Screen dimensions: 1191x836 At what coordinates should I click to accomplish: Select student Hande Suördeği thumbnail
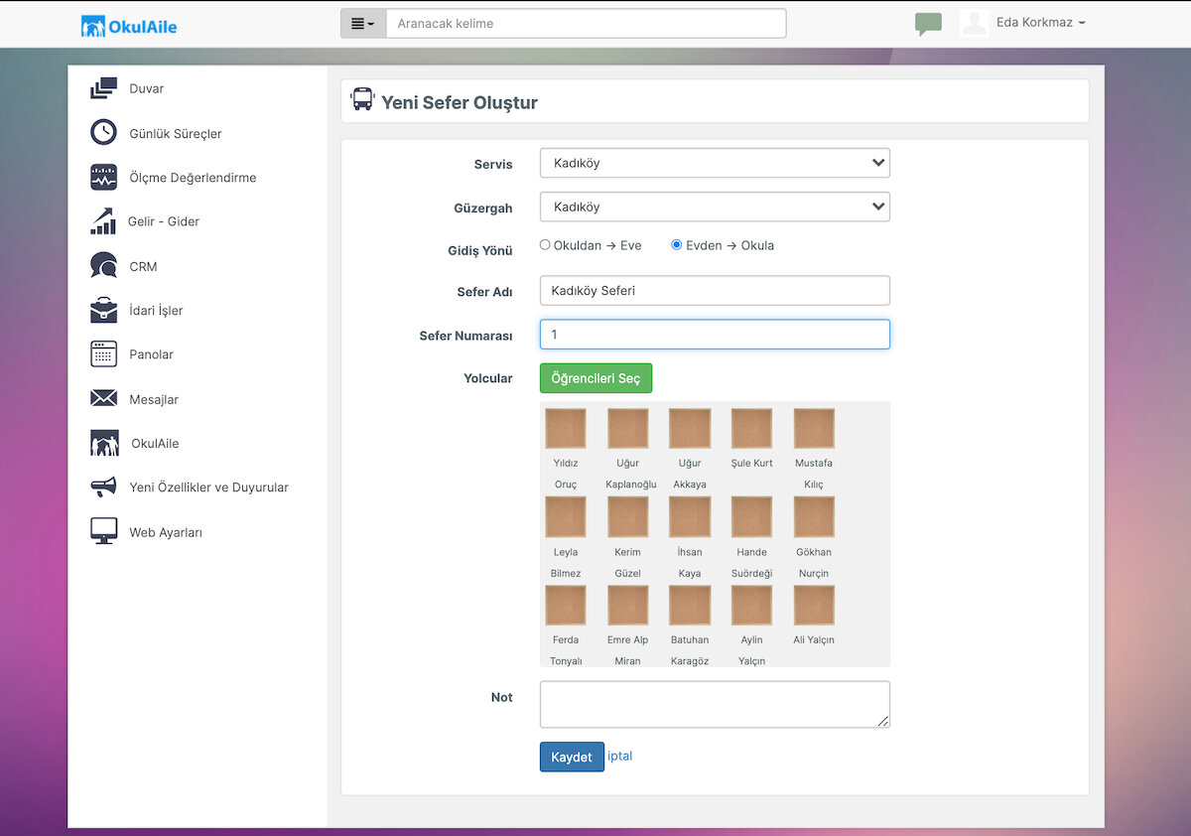click(x=751, y=517)
